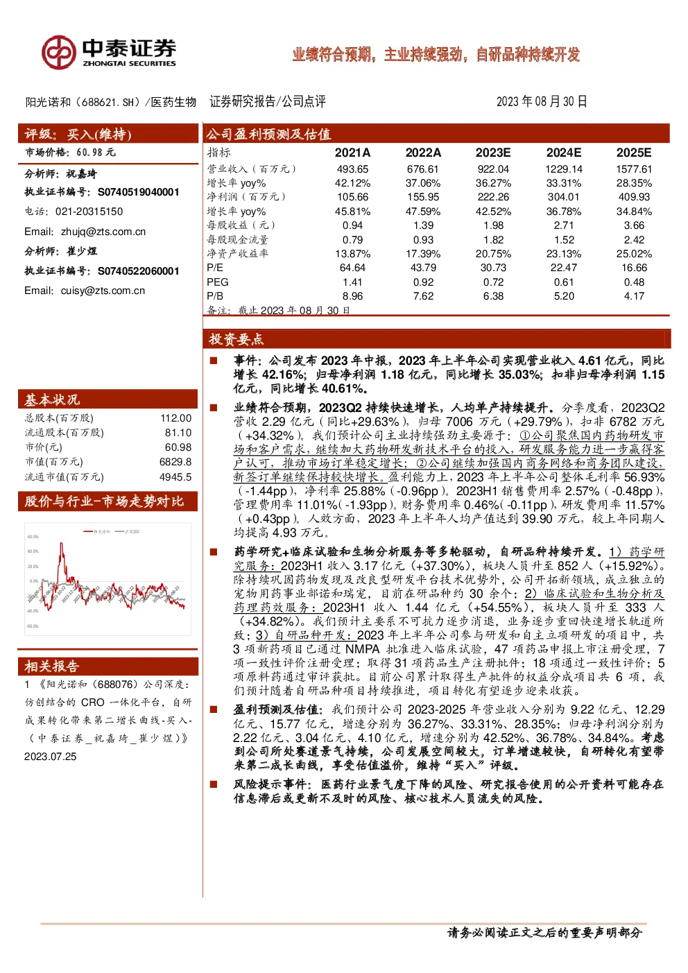Click the 2024E column header

pyautogui.click(x=564, y=153)
